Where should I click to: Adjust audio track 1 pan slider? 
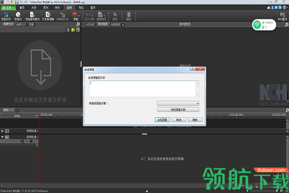[x=31, y=141]
